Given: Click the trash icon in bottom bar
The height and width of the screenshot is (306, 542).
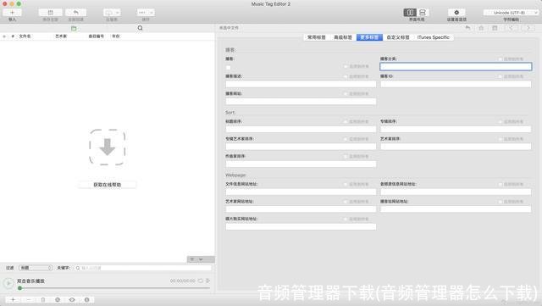Looking at the screenshot, I should tap(43, 300).
